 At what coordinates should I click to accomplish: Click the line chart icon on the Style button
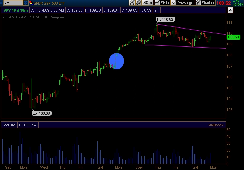point(157,3)
